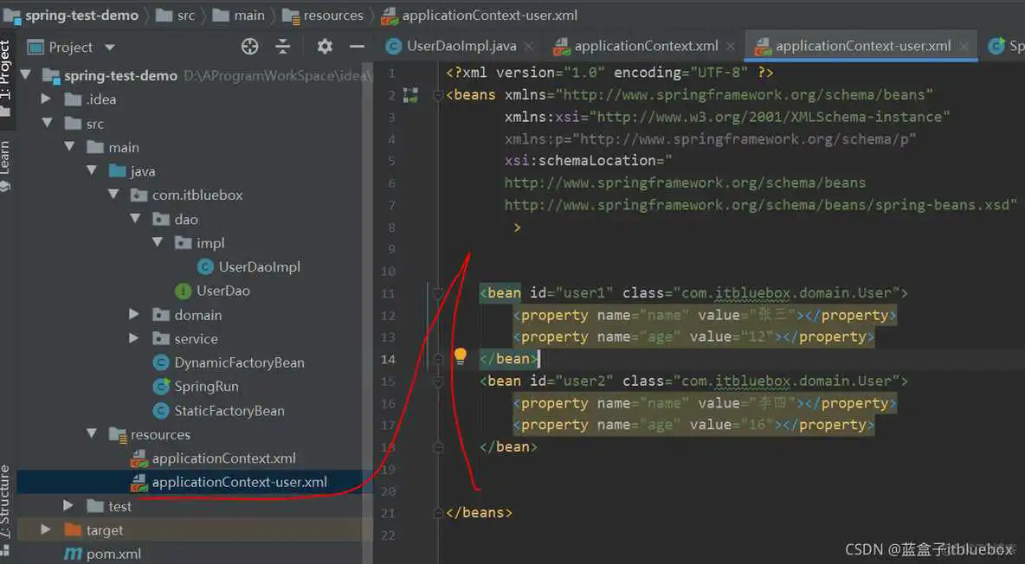
Task: Click the collapse all icon in Project panel
Action: [283, 47]
